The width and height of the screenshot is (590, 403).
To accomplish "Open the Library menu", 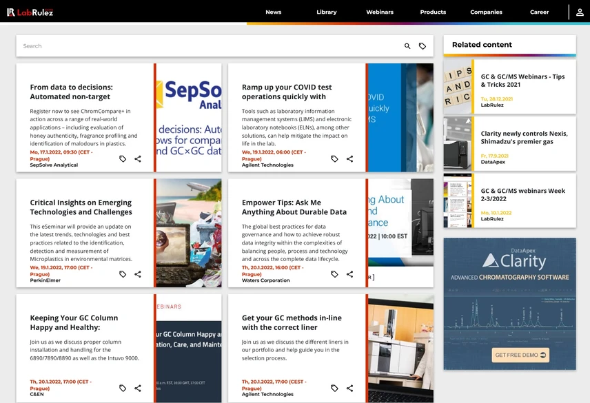I will click(327, 12).
